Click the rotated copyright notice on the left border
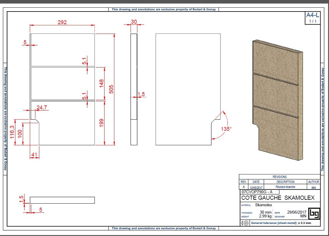Image resolution: width=329 pixels, height=236 pixels. 5,119
